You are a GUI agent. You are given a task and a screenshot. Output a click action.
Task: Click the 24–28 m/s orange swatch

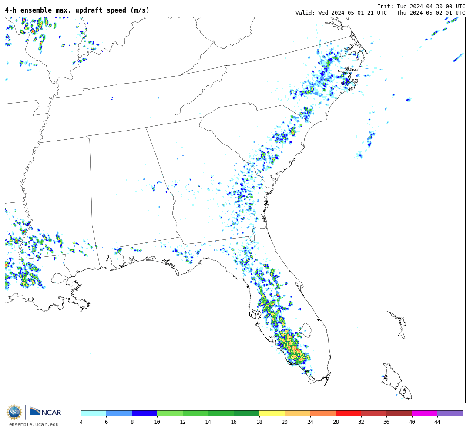point(323,413)
